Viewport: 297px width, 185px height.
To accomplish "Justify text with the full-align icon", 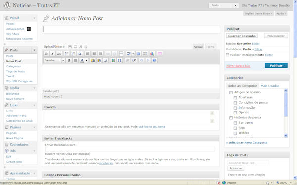I will point(75,60).
